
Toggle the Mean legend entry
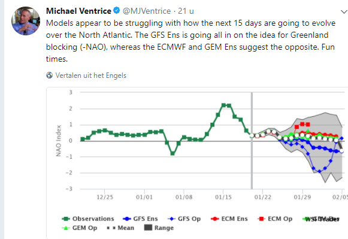click(x=120, y=228)
